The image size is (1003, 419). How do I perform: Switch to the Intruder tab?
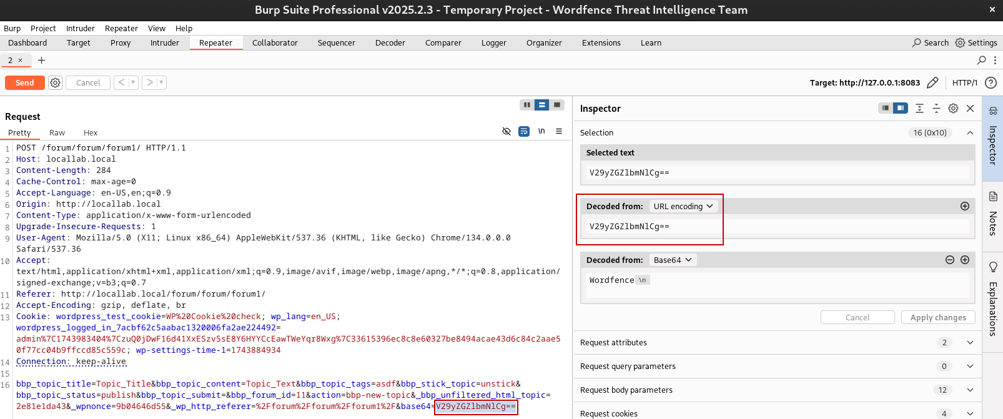coord(164,42)
